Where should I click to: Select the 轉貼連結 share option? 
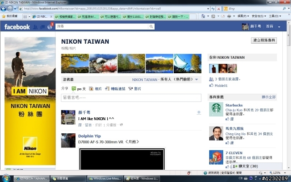tap(115, 89)
